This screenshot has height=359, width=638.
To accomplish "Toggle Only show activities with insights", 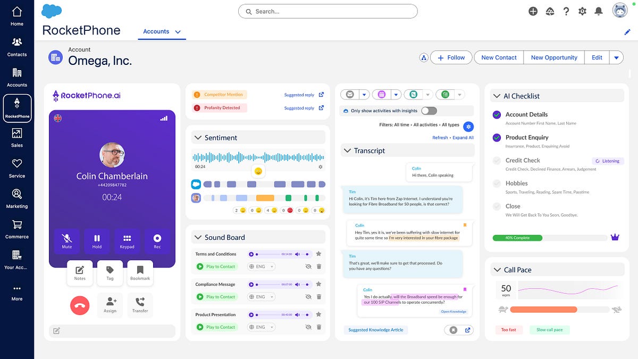I will pos(429,111).
